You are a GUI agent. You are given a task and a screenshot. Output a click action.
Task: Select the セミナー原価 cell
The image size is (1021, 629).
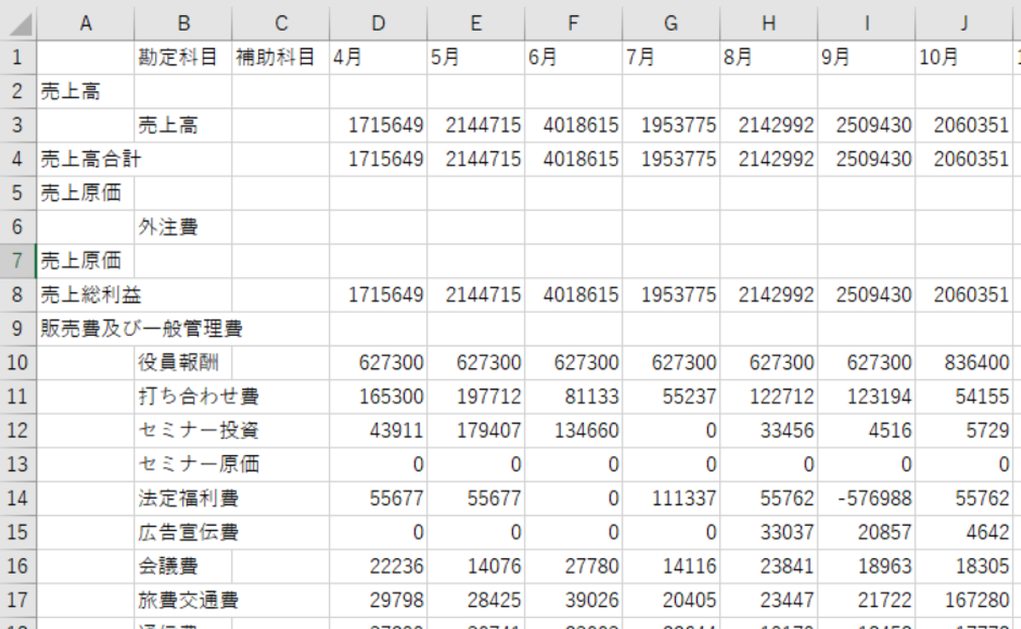point(183,465)
